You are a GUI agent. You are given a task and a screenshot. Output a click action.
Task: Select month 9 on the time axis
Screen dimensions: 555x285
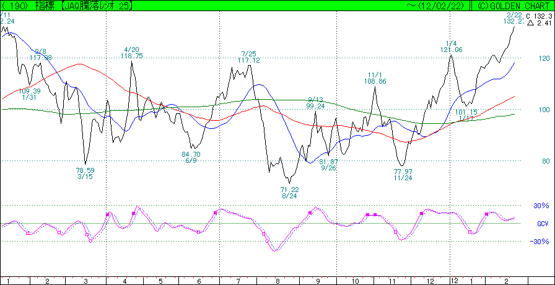[318, 281]
